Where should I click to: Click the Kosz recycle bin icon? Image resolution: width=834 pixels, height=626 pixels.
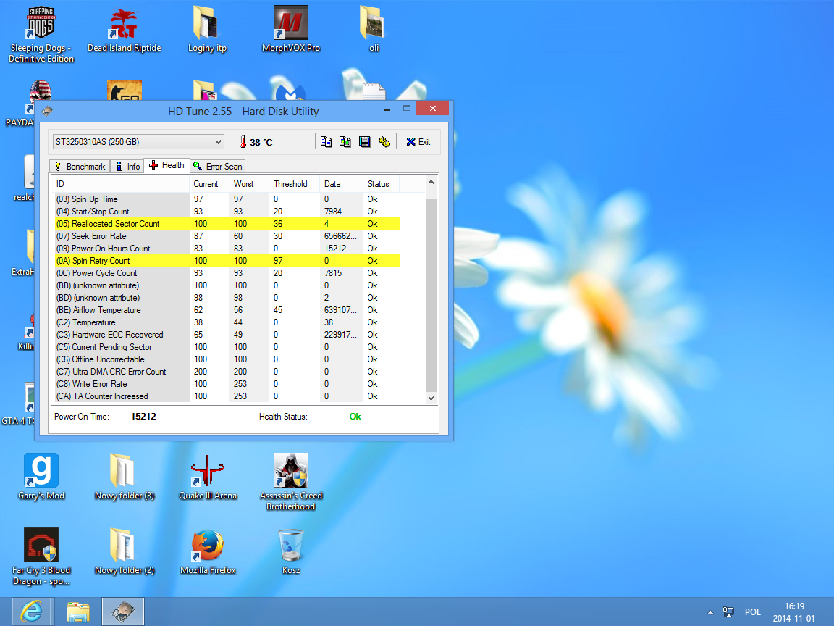tap(291, 551)
